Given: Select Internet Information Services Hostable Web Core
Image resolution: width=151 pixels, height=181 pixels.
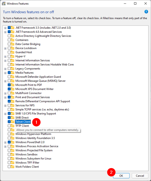Looking at the screenshot, I should click(x=45, y=65).
